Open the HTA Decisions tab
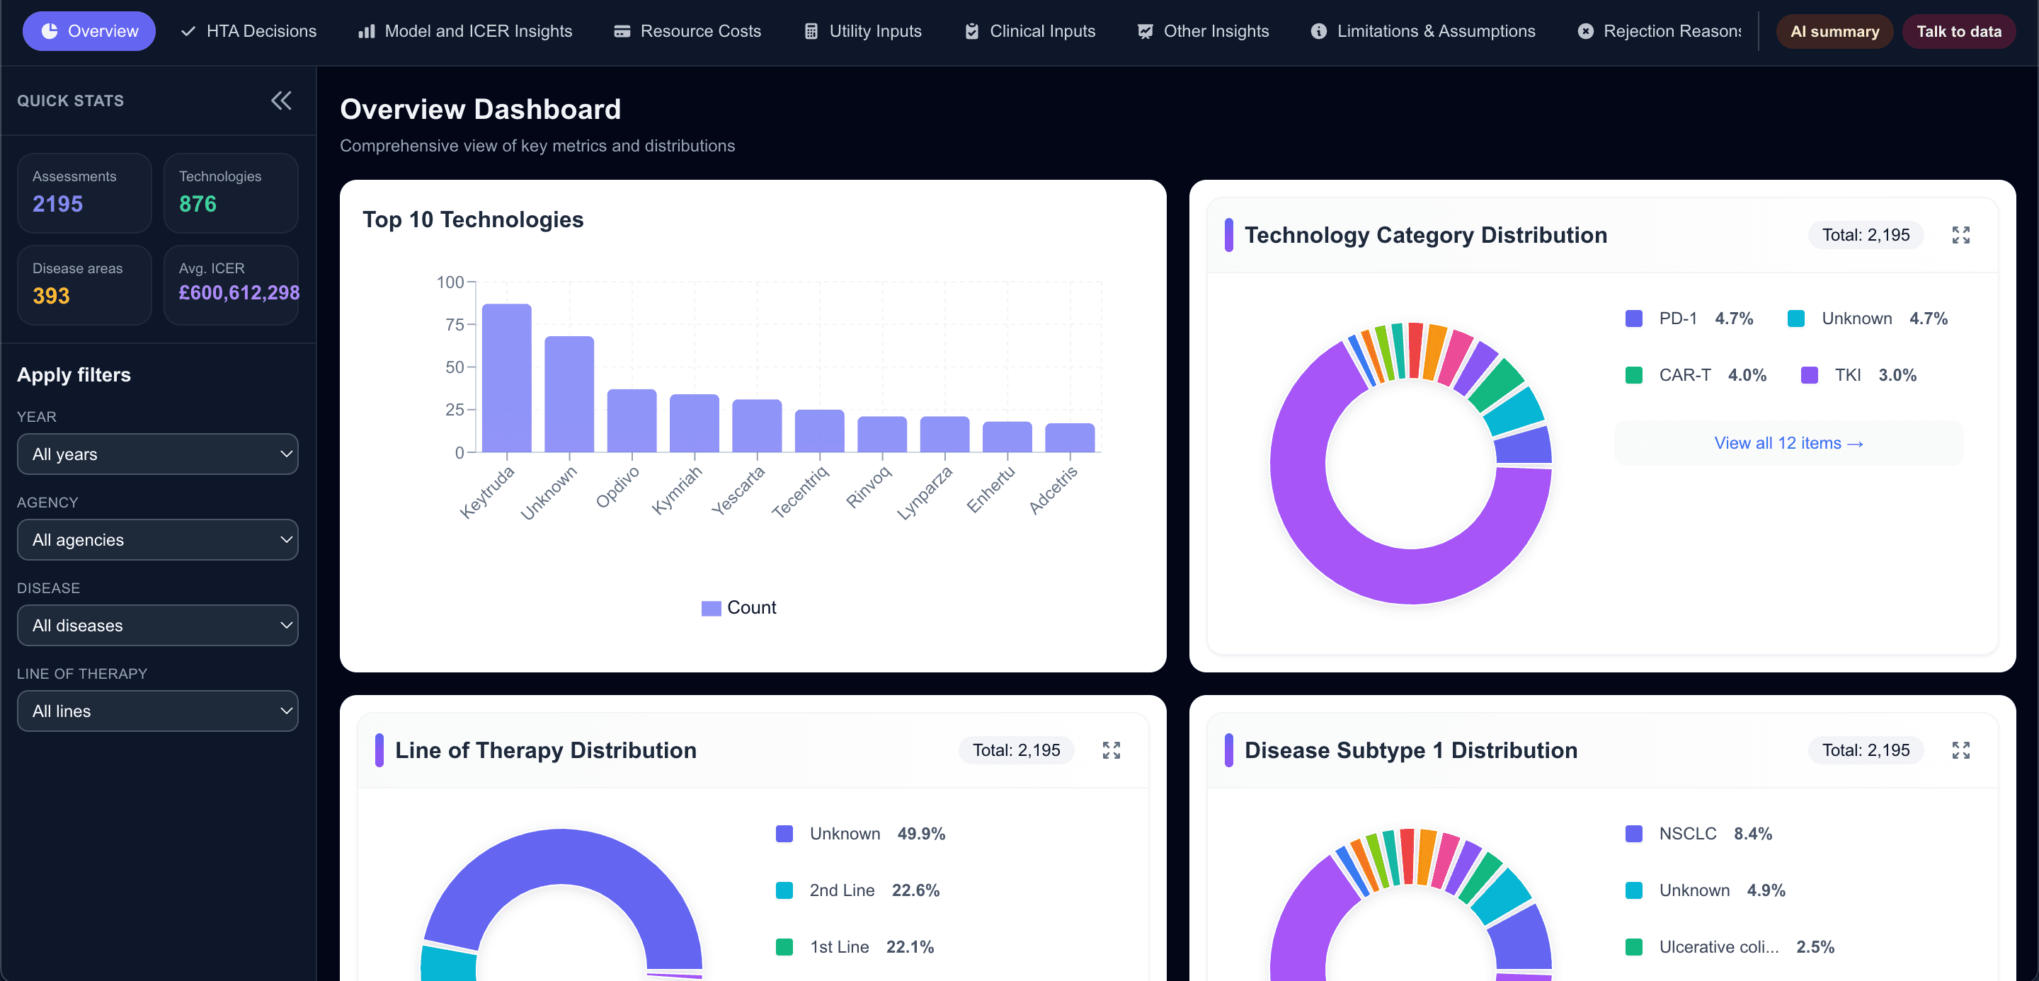The width and height of the screenshot is (2039, 981). (x=249, y=31)
